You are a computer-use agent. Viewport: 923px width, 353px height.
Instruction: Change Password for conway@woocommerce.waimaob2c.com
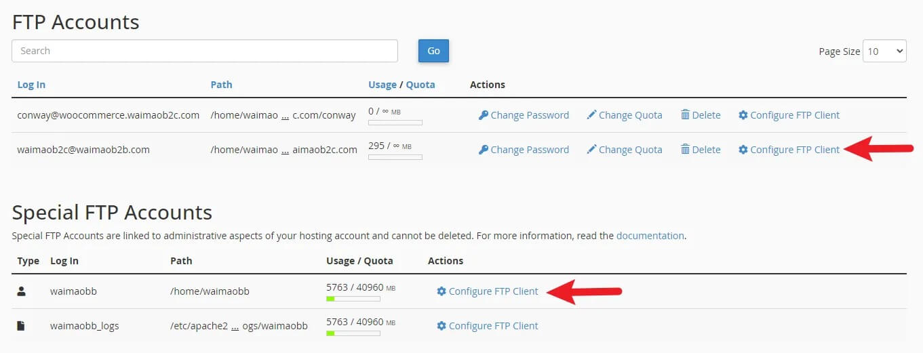coord(524,115)
